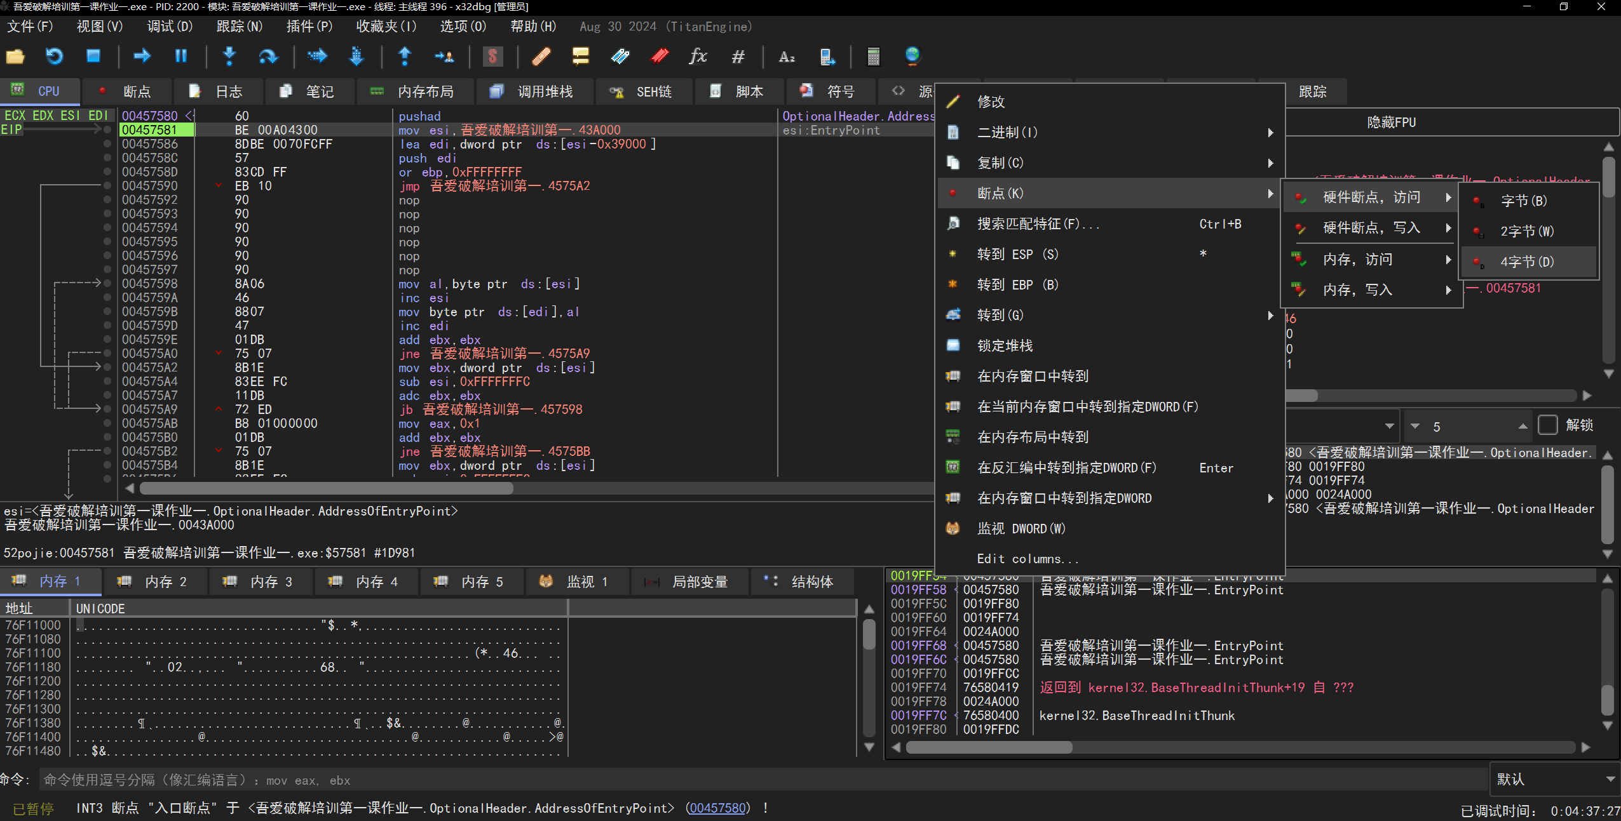Click the 00457580 address link in status bar
1621x821 pixels.
click(718, 808)
